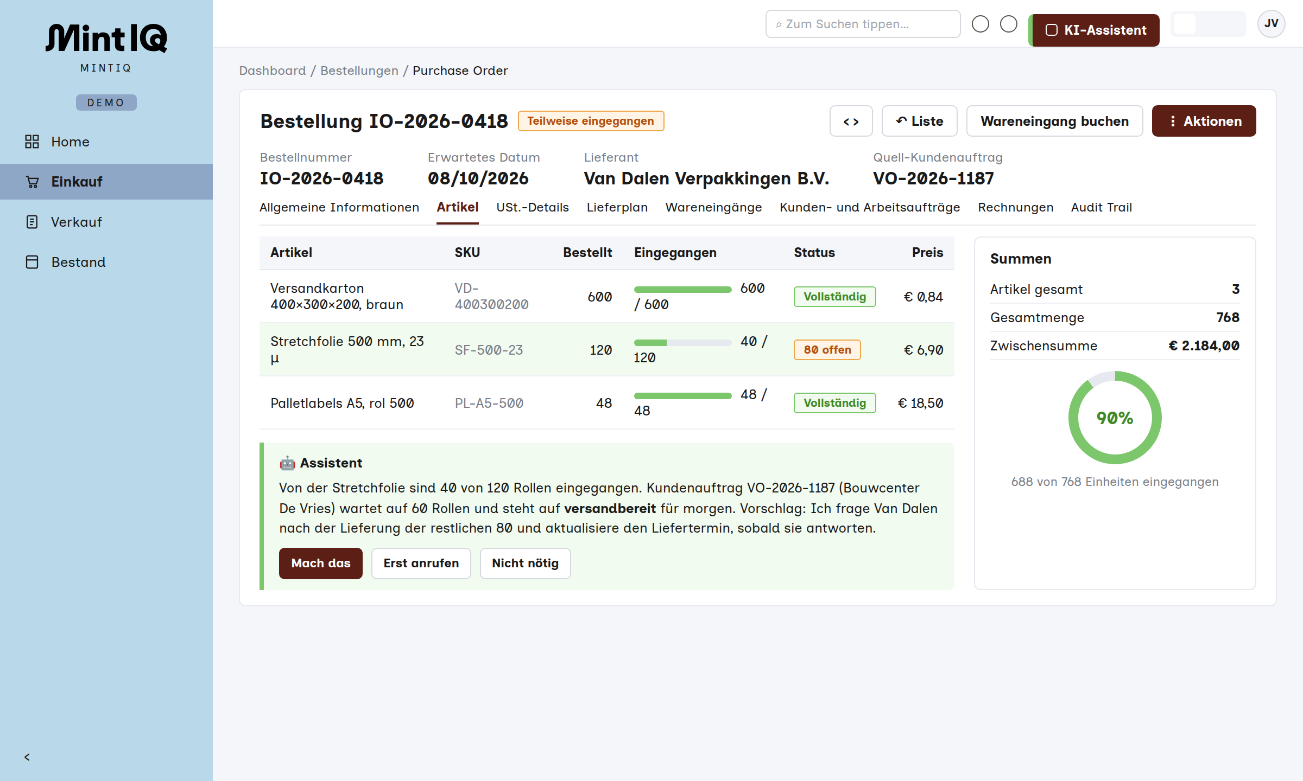
Task: Select the Bestand box icon
Action: click(x=32, y=262)
